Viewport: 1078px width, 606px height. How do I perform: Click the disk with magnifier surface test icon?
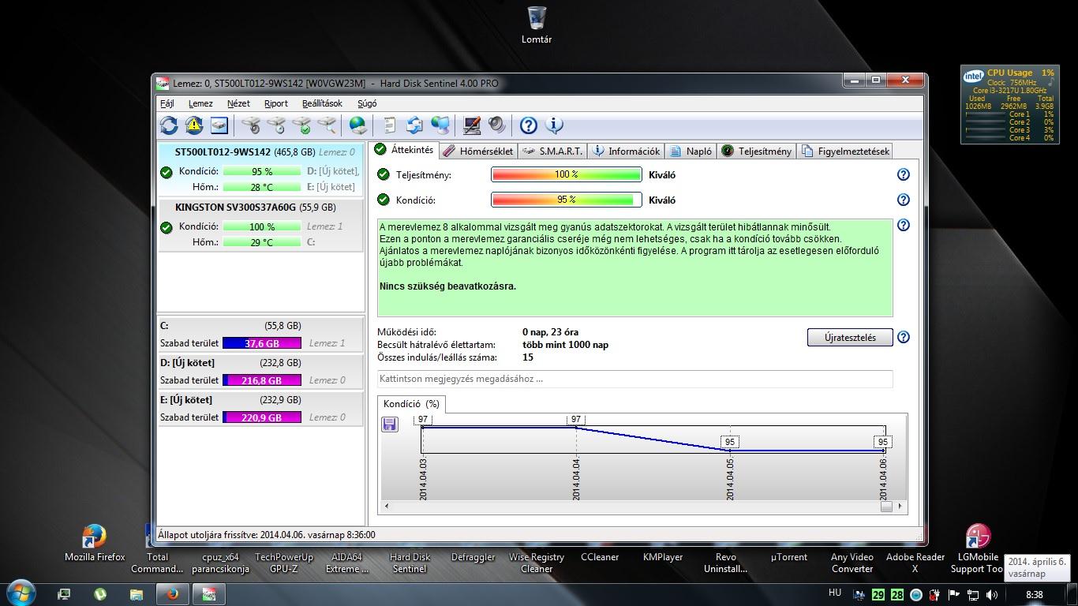[327, 125]
